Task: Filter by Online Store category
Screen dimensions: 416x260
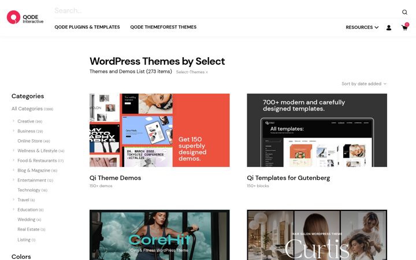Action: [x=34, y=141]
